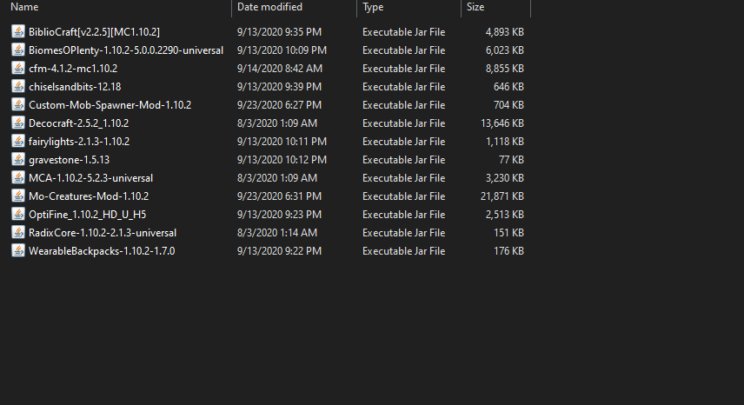Select file name fairylights-2.1.3-1.10.2

point(79,142)
